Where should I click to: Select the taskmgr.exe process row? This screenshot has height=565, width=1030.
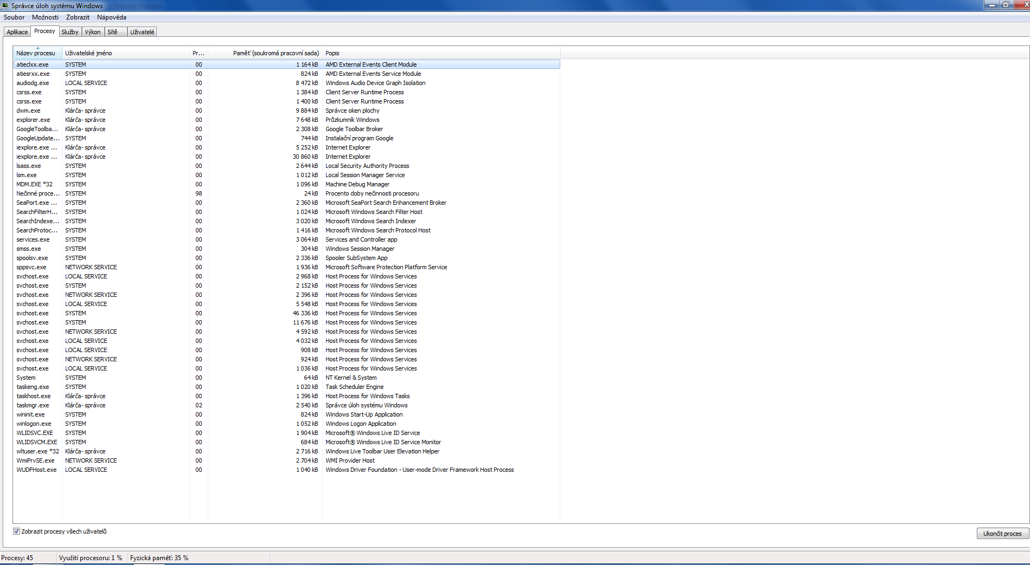coord(286,405)
